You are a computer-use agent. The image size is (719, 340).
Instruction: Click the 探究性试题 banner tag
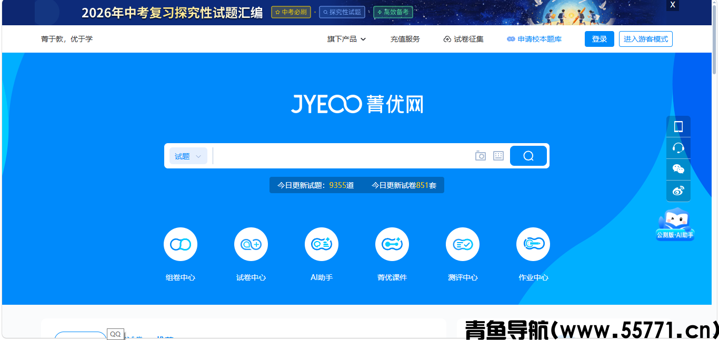tap(342, 12)
